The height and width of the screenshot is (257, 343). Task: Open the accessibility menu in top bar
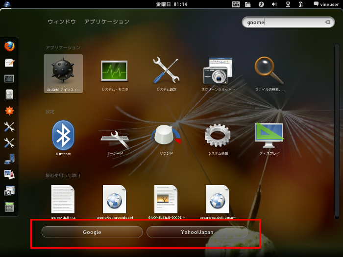click(261, 4)
